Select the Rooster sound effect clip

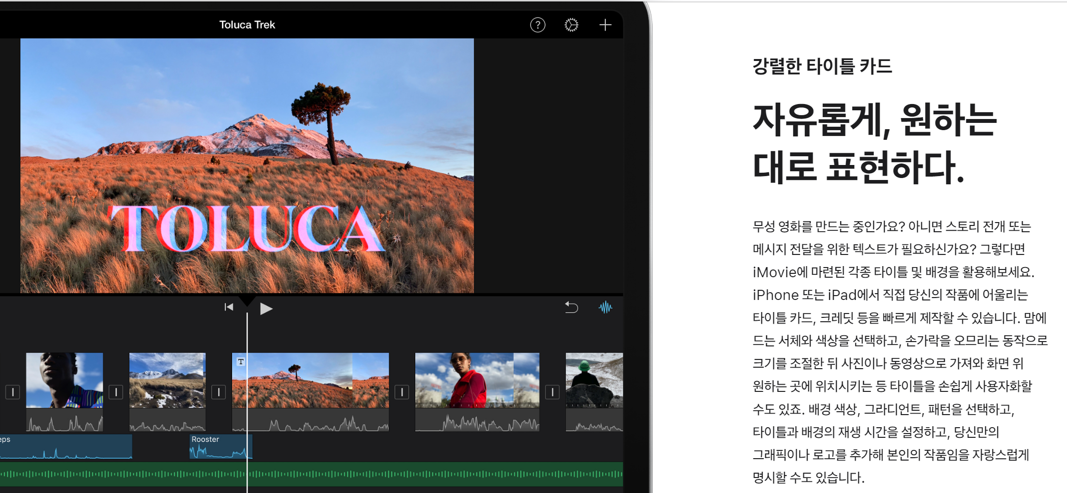pos(220,446)
